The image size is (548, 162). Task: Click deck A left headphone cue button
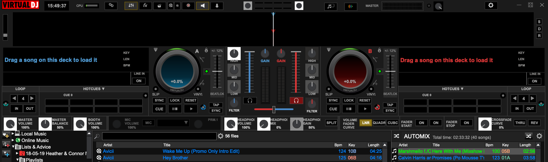(x=250, y=100)
